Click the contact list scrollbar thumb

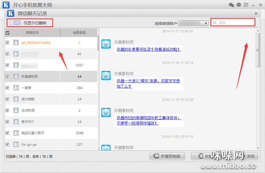98,44
